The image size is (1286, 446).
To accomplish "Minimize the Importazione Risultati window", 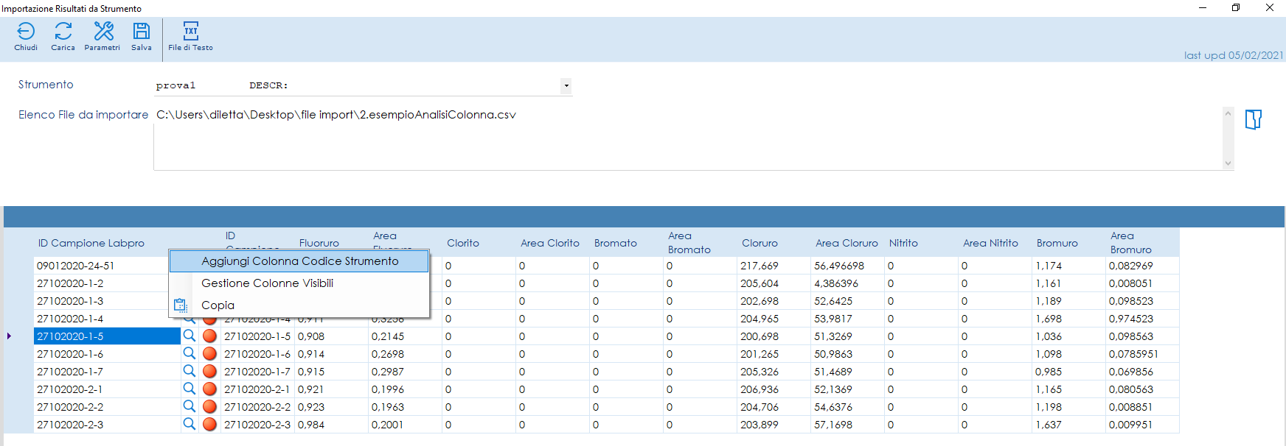I will pos(1203,7).
